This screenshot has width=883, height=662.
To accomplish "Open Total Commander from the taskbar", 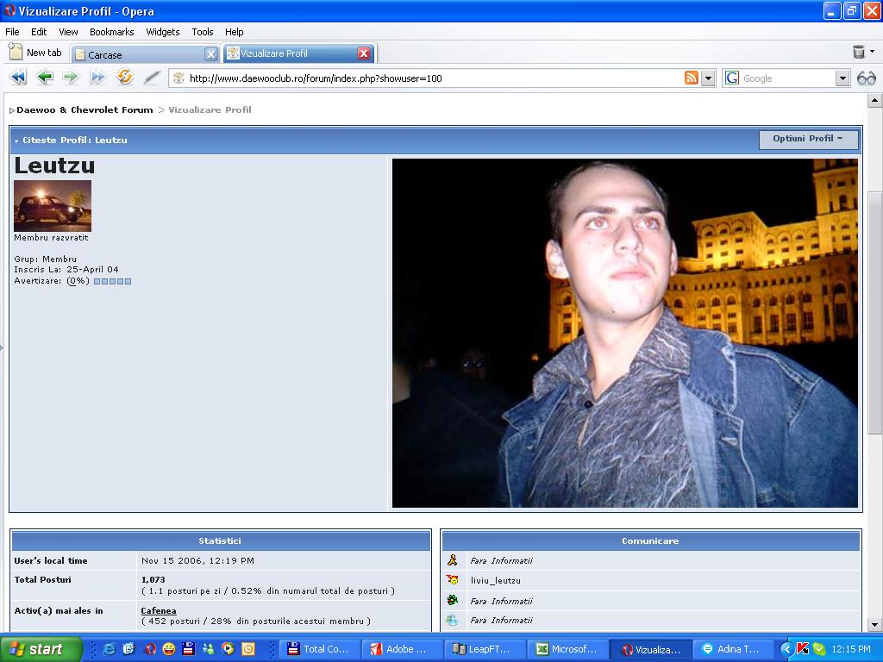I will pos(319,649).
